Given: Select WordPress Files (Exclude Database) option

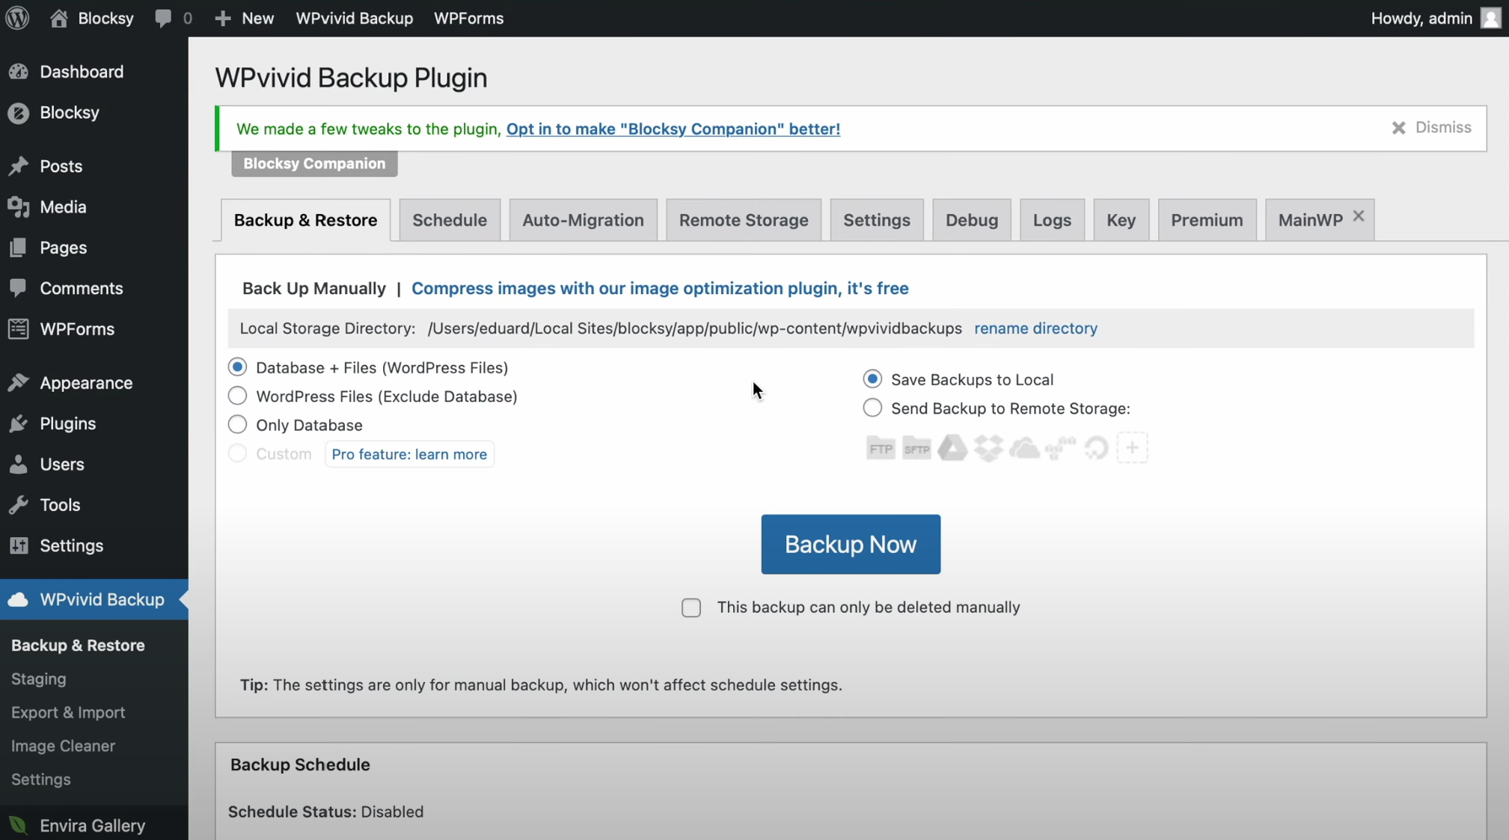Looking at the screenshot, I should click(237, 396).
